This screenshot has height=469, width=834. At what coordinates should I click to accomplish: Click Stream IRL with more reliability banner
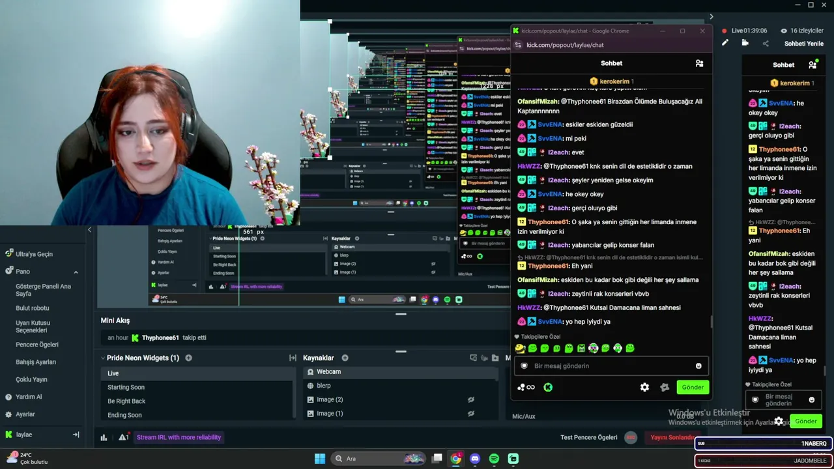(x=179, y=437)
